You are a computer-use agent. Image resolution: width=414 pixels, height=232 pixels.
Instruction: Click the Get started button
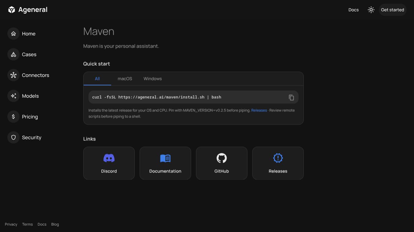click(393, 10)
